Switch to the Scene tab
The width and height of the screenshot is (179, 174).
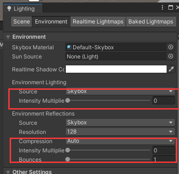click(x=22, y=22)
